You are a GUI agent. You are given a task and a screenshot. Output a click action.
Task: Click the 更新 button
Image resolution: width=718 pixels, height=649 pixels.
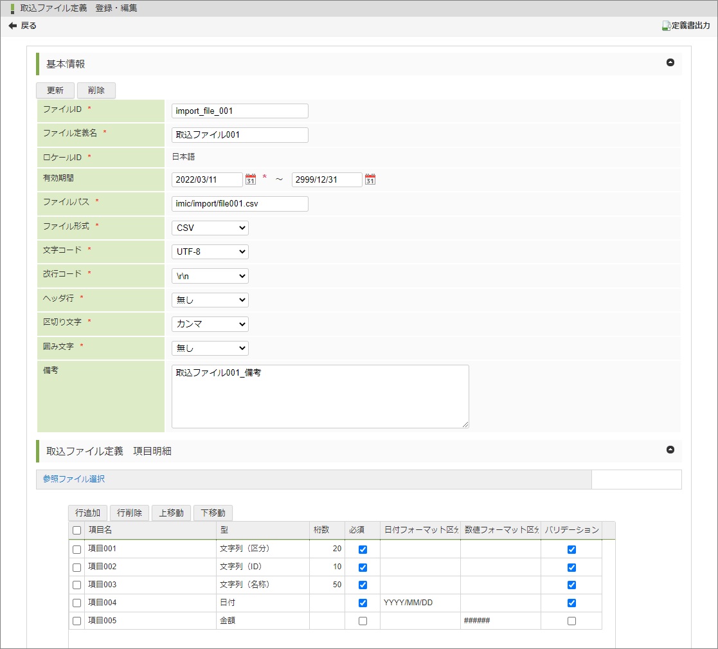coord(55,91)
